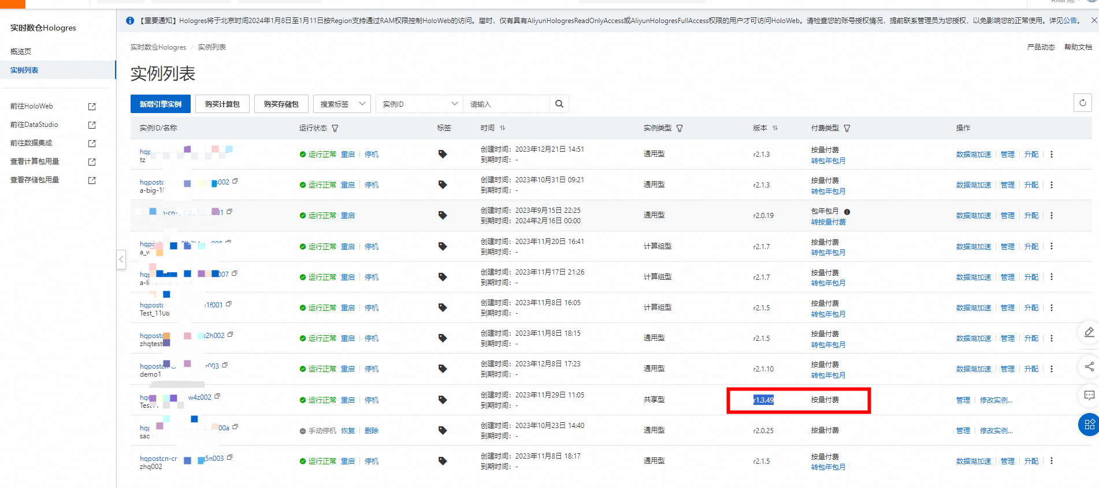Click 购买计算包 button
The width and height of the screenshot is (1099, 488).
click(x=222, y=104)
